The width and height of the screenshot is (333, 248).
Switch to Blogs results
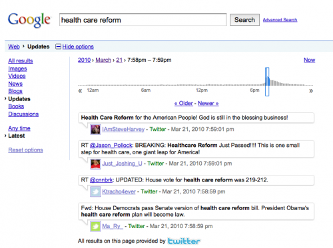coord(15,91)
